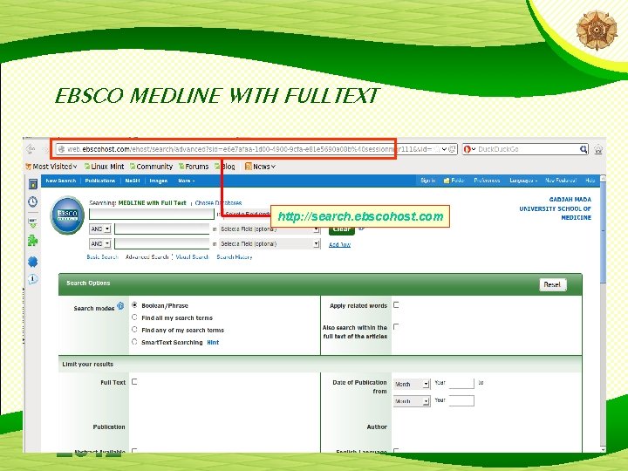The height and width of the screenshot is (471, 628).
Task: Open the first AND operator dropdown
Action: (99, 229)
